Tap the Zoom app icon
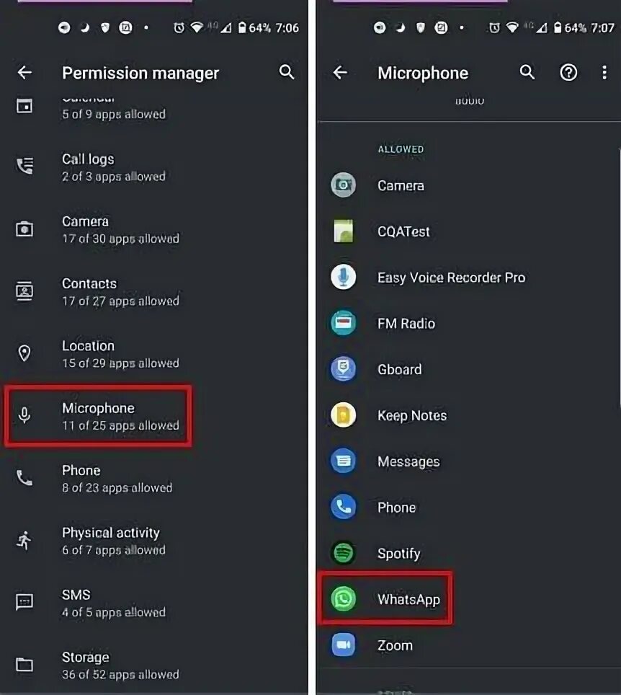This screenshot has height=695, width=621. tap(343, 645)
